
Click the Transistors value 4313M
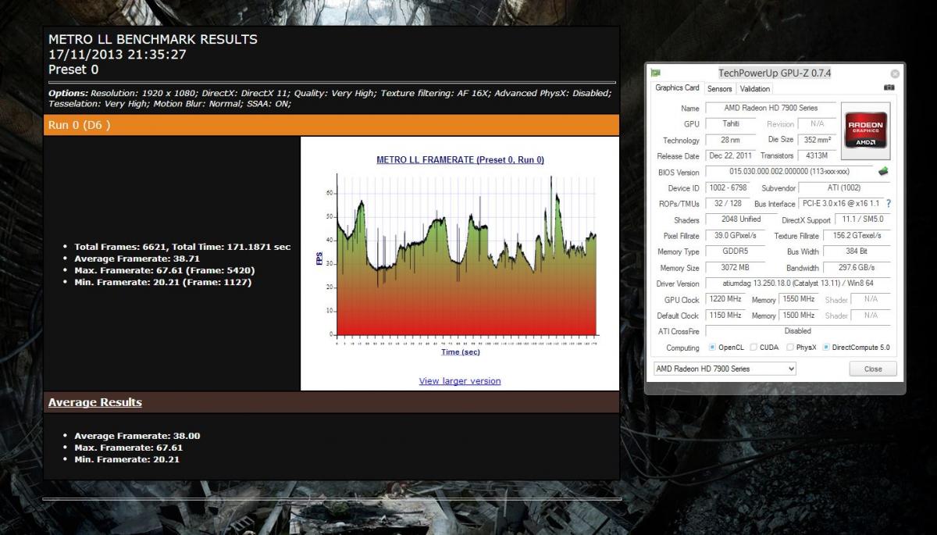[818, 155]
